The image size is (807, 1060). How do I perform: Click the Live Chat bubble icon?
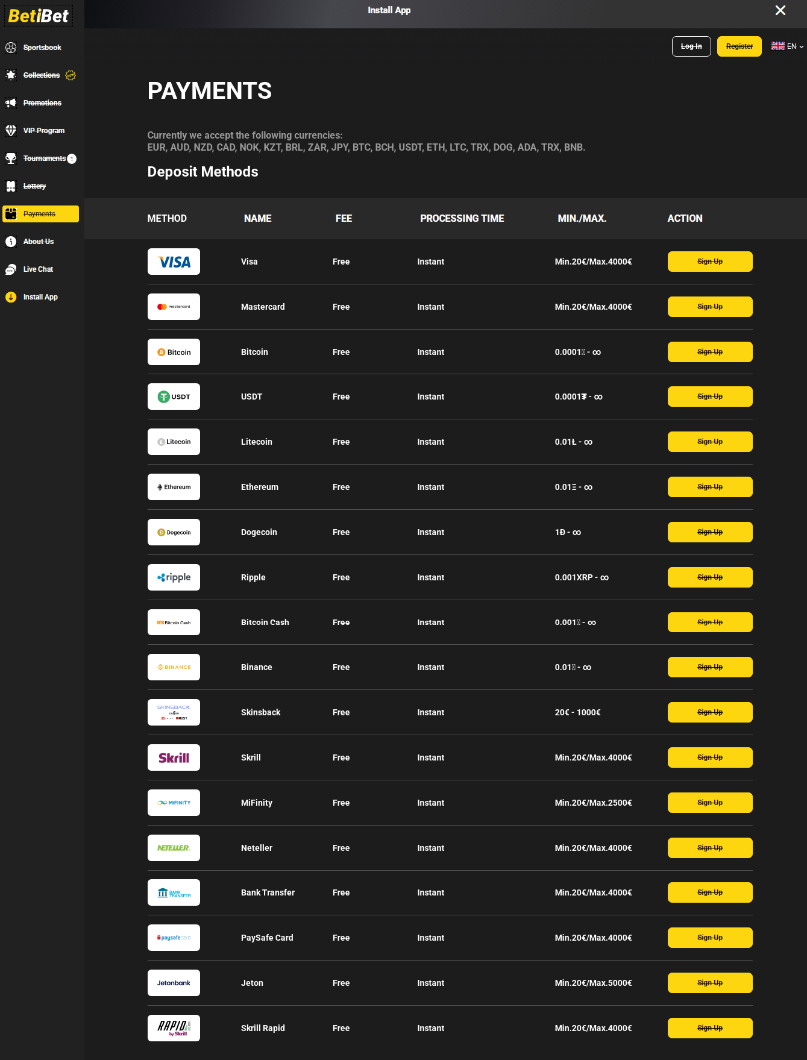pos(11,269)
